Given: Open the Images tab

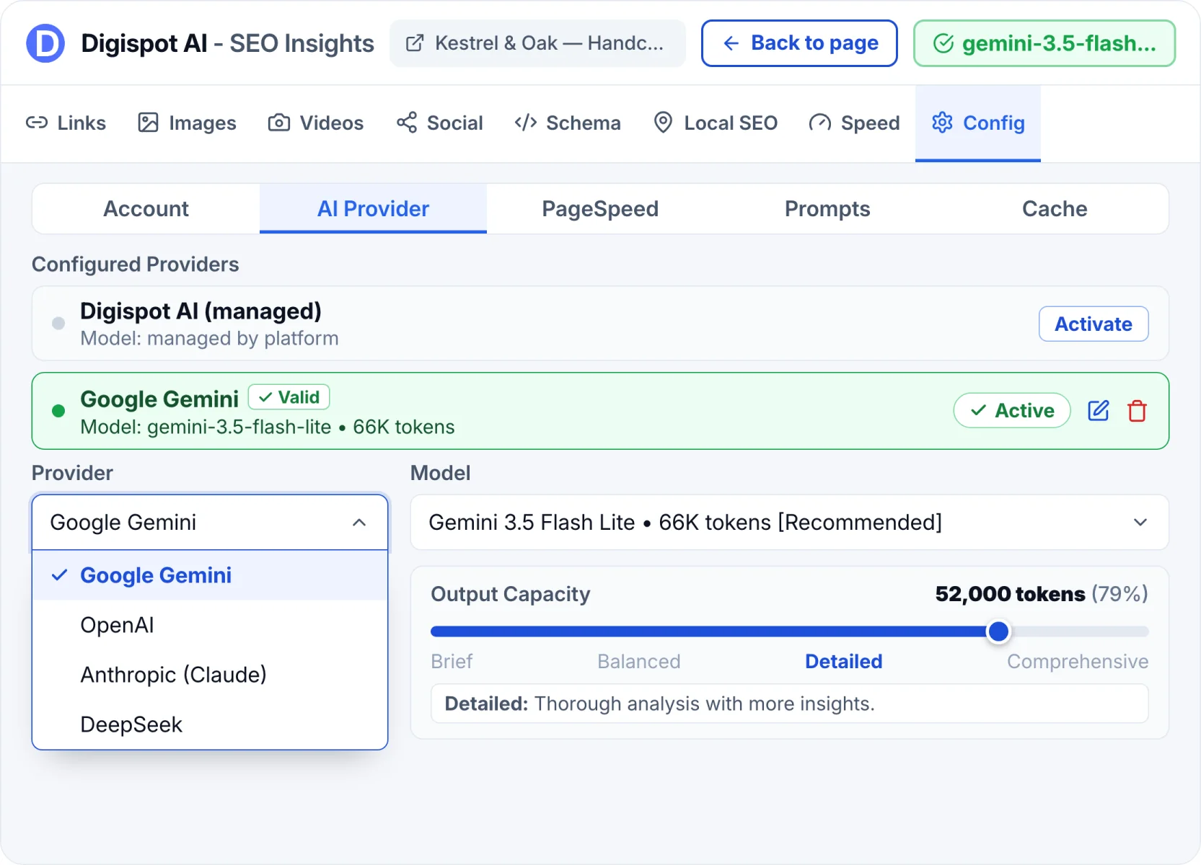Looking at the screenshot, I should (x=187, y=123).
